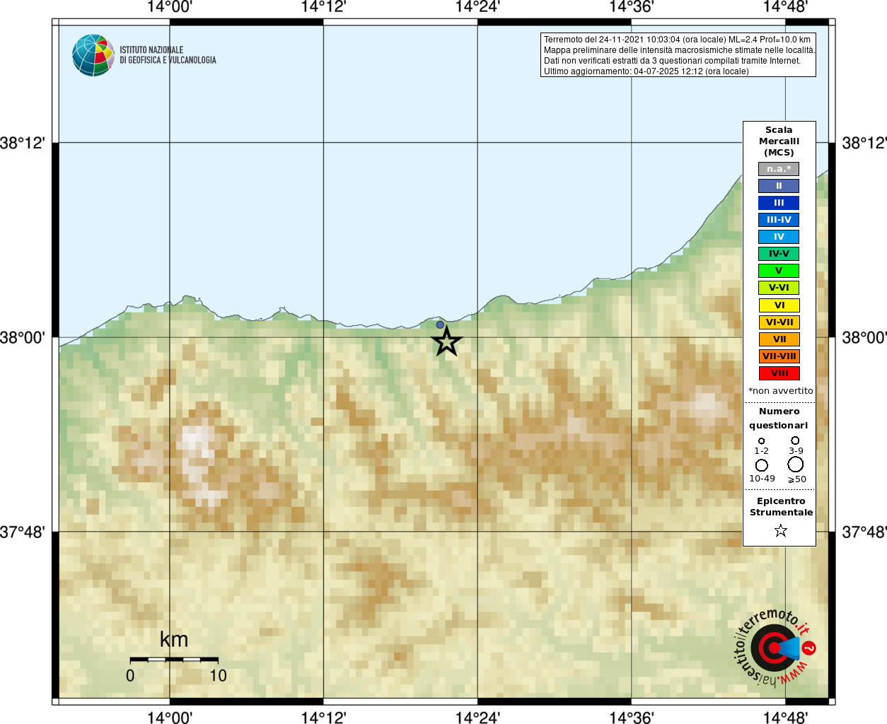Click the top 14°12' longitude label
The image size is (887, 724).
pos(323,7)
